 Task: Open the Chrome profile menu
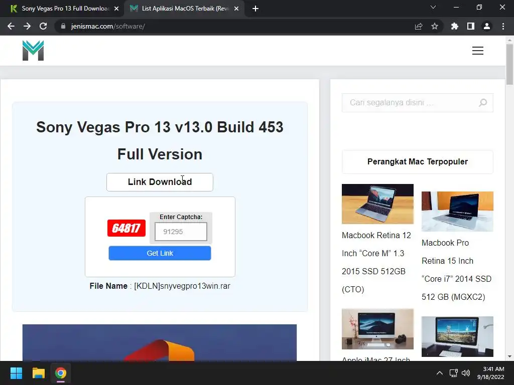click(487, 26)
